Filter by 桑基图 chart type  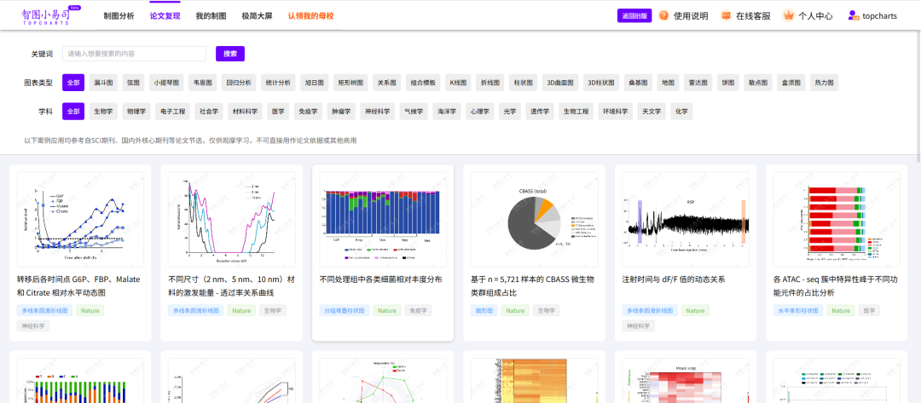tap(638, 83)
